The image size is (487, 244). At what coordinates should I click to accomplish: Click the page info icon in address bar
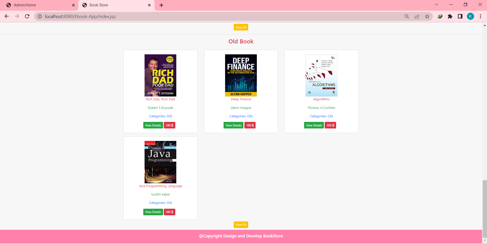pyautogui.click(x=40, y=16)
